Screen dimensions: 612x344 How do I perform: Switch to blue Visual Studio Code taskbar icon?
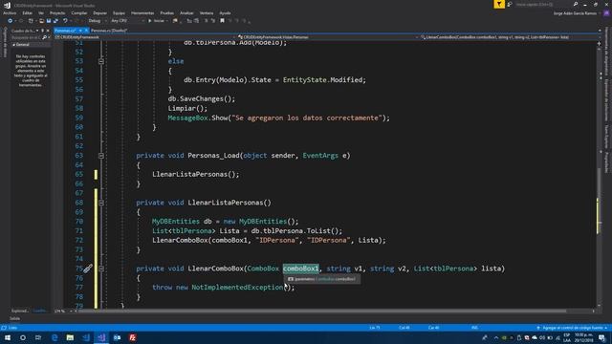click(x=86, y=337)
